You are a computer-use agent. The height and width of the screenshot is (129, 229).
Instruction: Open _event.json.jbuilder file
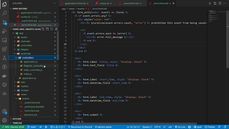[x=34, y=107]
